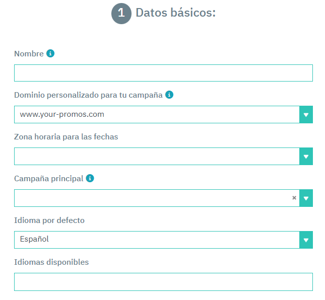Open the Campaña principal dropdown arrow

click(306, 198)
